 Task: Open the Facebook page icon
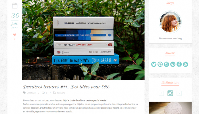[179, 64]
